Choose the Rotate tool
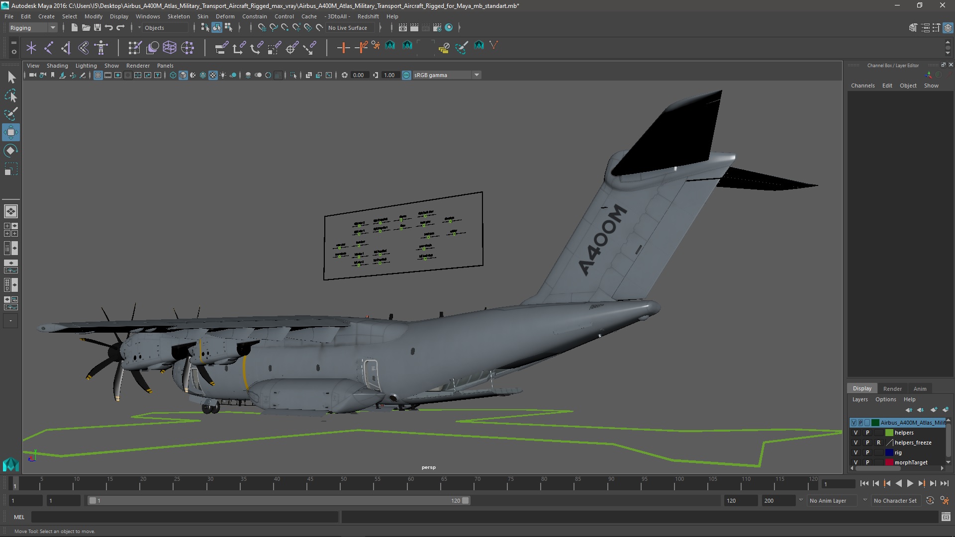Image resolution: width=955 pixels, height=537 pixels. [x=11, y=151]
